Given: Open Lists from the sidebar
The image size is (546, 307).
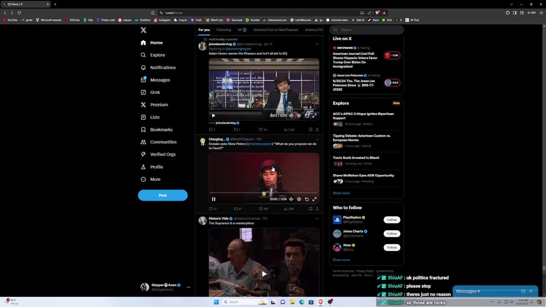Looking at the screenshot, I should [150, 117].
